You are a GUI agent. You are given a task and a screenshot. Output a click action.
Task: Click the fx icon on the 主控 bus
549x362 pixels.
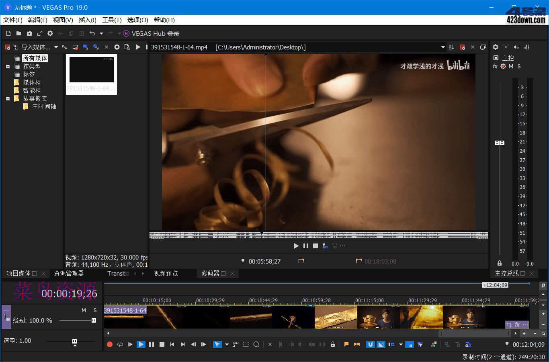[x=495, y=66]
